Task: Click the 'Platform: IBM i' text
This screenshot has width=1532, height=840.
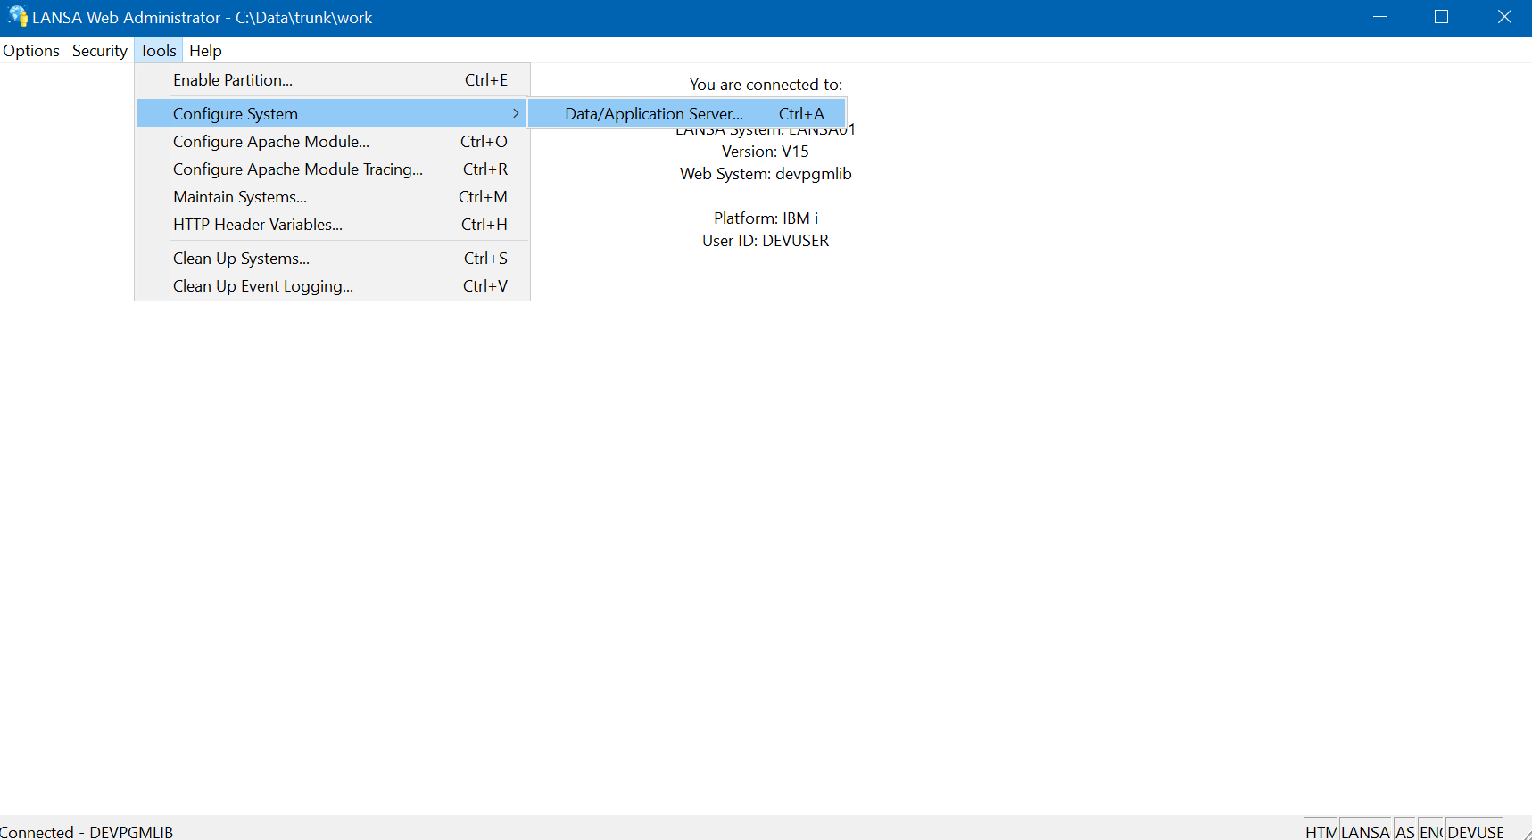Action: [x=766, y=218]
